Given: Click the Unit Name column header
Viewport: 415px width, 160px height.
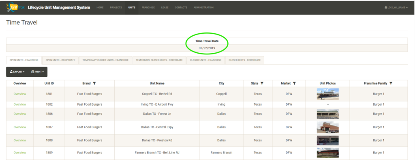Looking at the screenshot, I should pos(157,83).
